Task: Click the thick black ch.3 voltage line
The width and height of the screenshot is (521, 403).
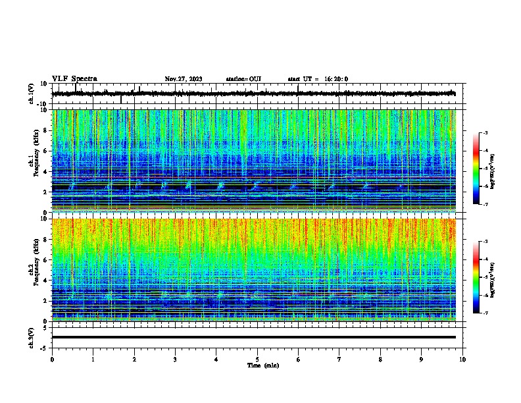Action: [x=253, y=337]
